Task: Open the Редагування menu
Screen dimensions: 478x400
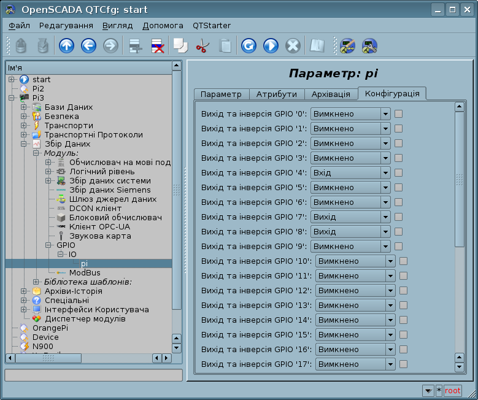Action: [x=66, y=25]
